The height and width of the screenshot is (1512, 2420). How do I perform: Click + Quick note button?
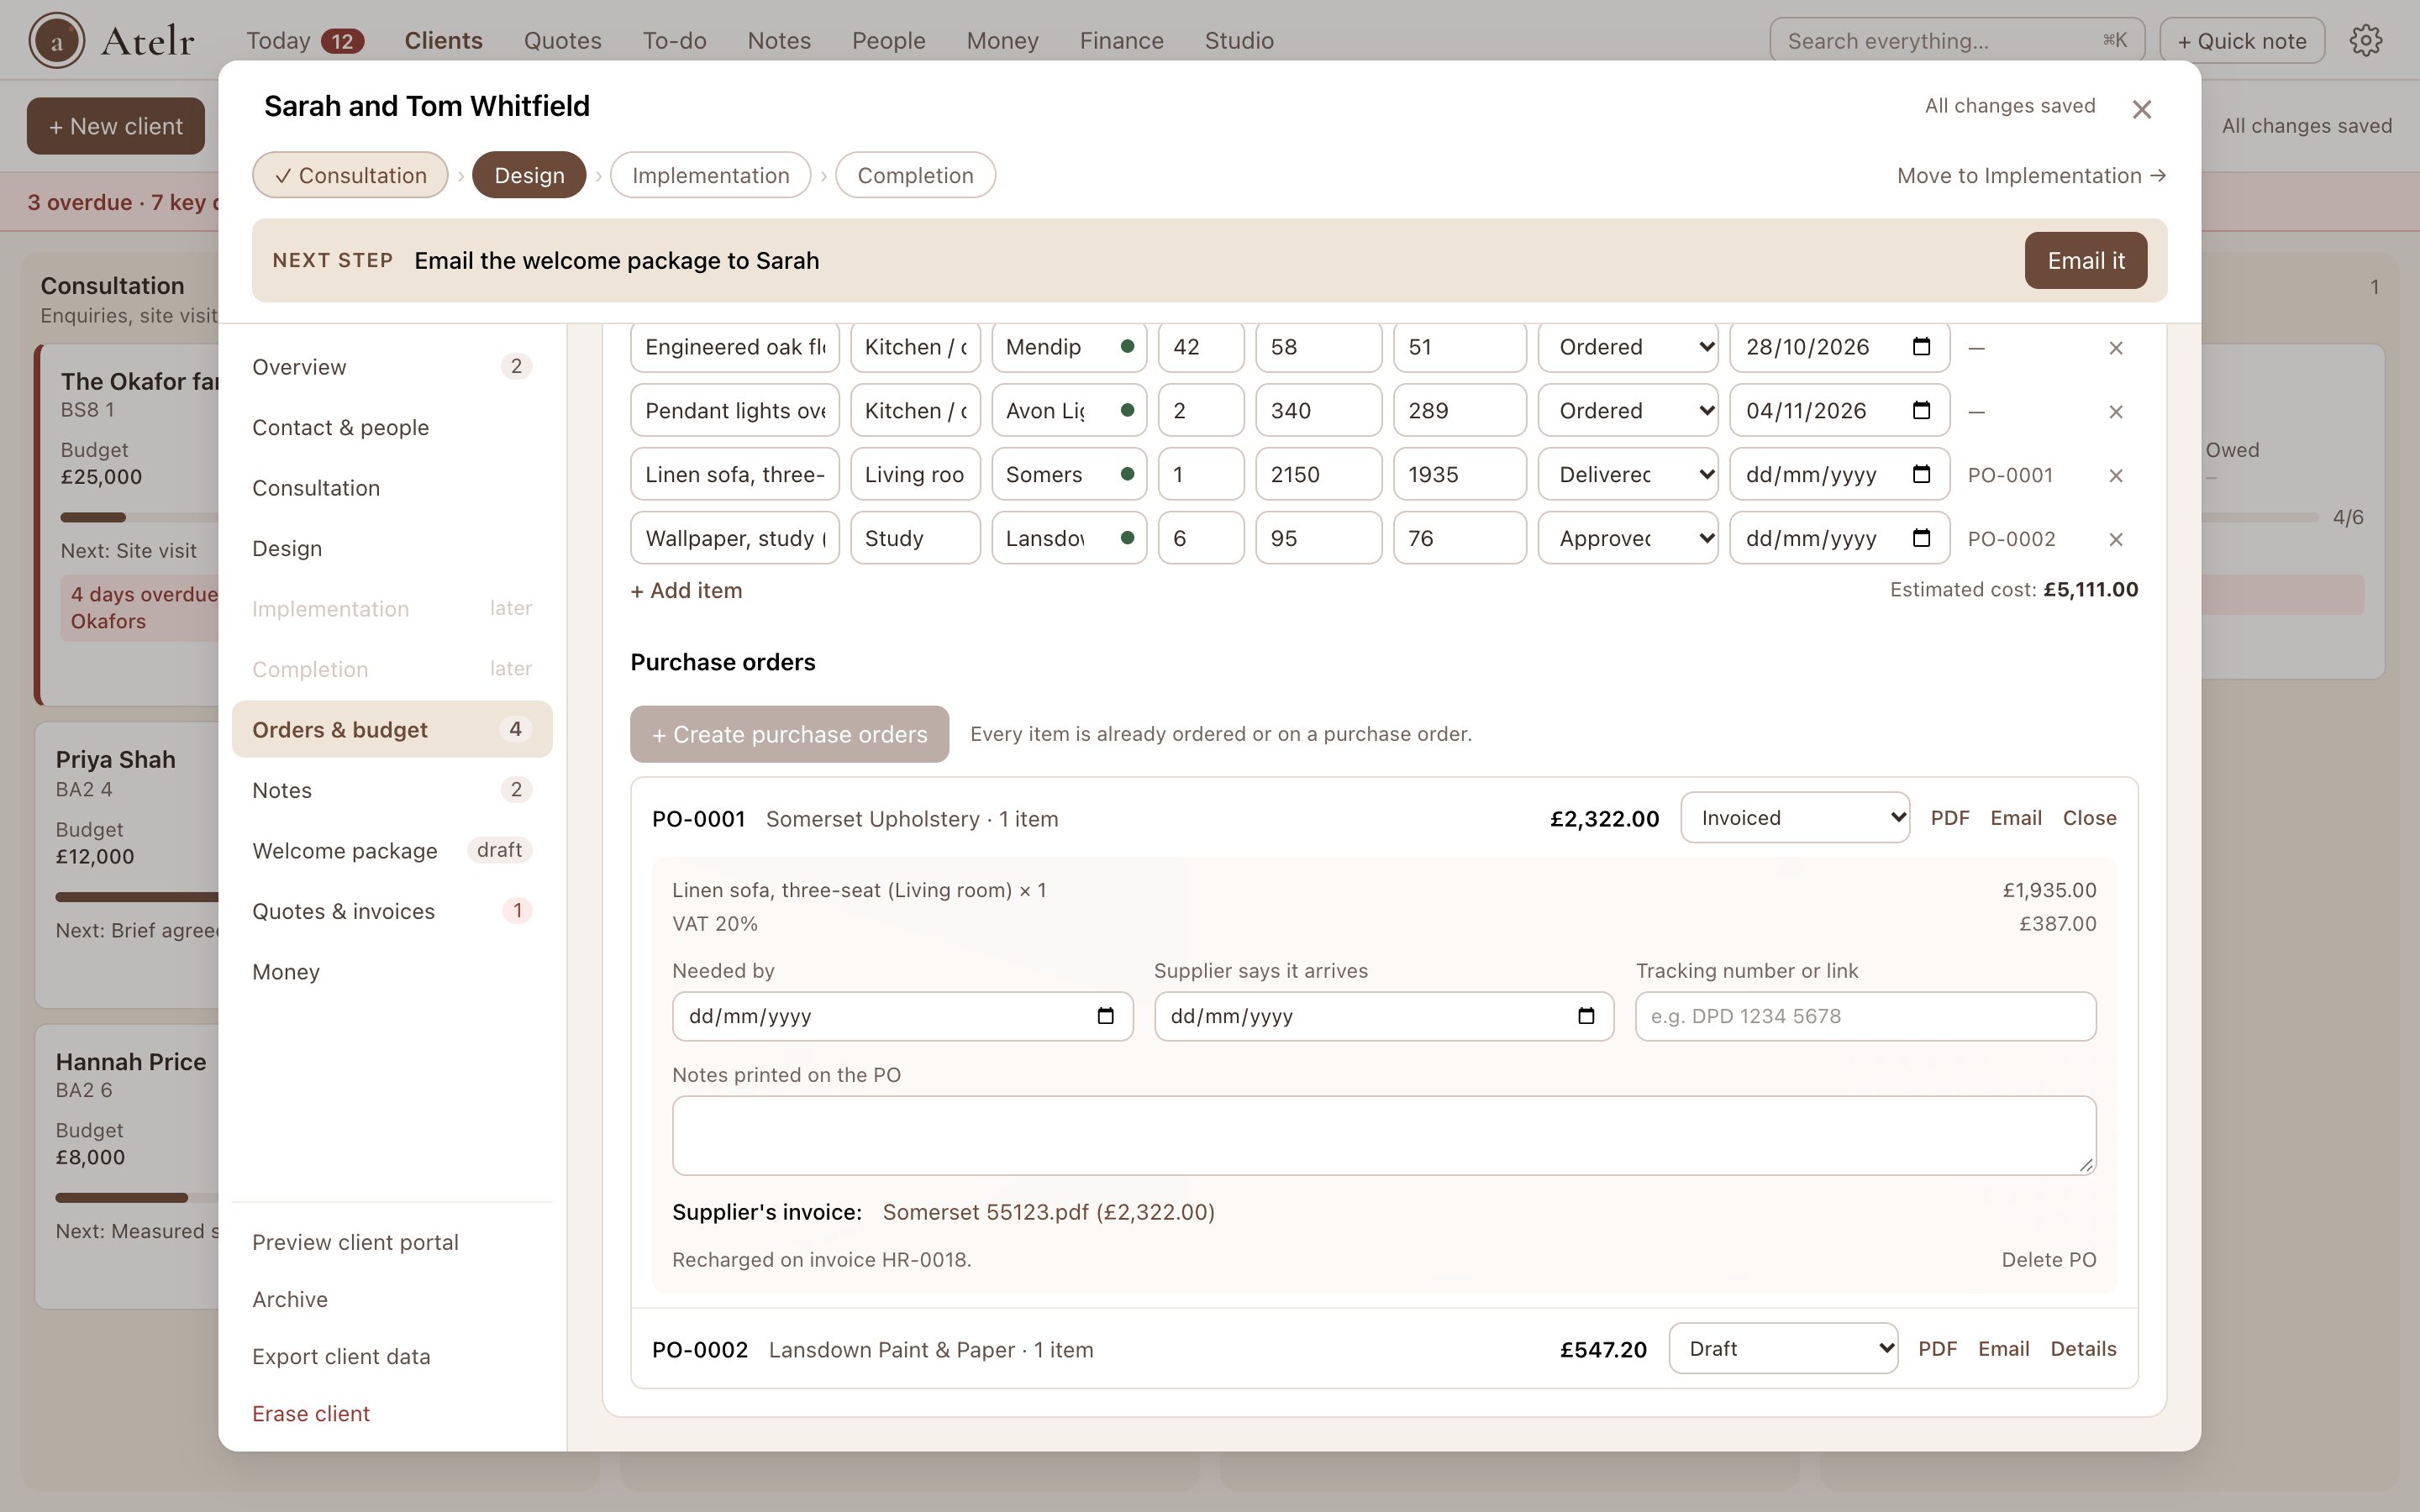2241,41
